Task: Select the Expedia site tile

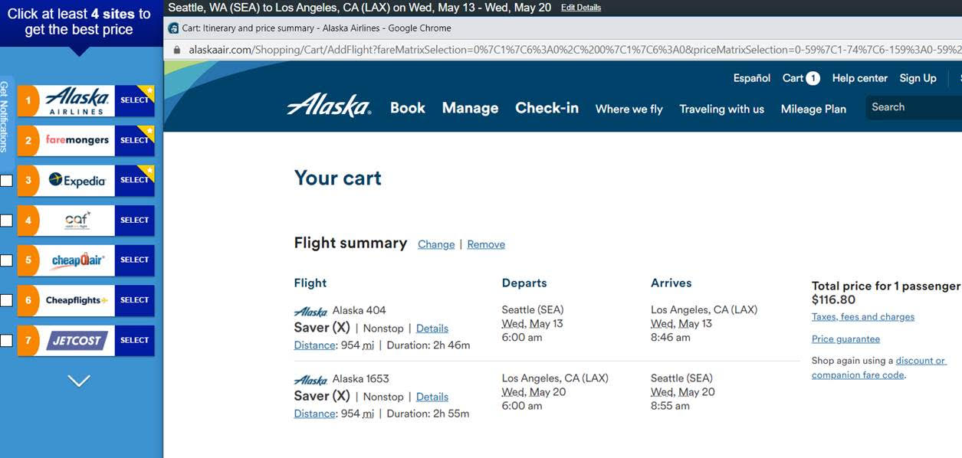Action: pos(86,180)
